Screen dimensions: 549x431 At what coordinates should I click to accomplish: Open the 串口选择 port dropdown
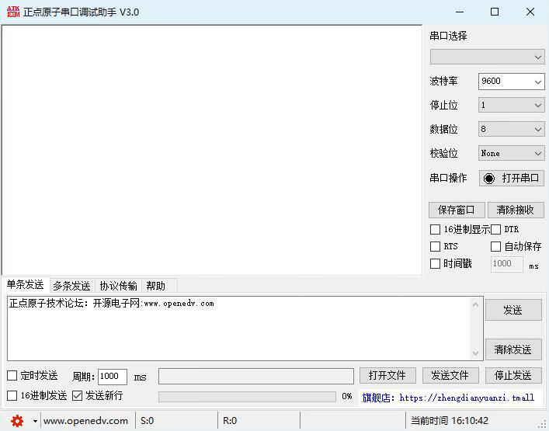pos(487,57)
